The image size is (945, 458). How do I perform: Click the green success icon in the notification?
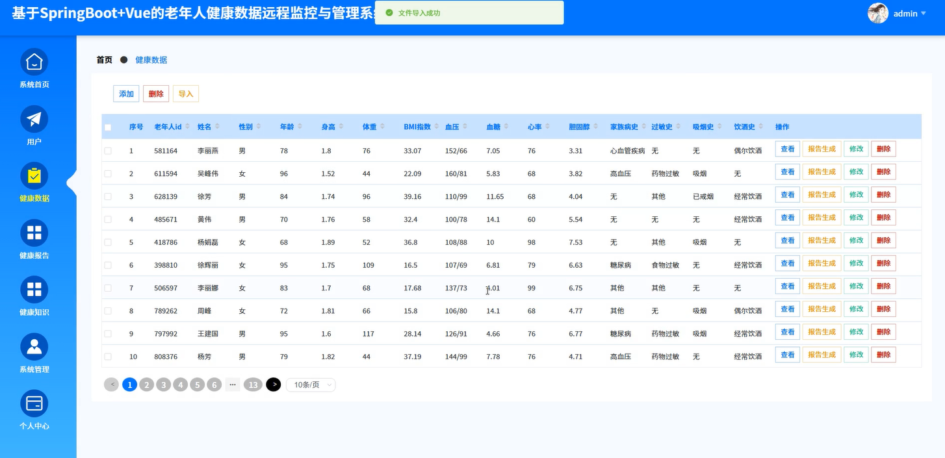(x=389, y=12)
